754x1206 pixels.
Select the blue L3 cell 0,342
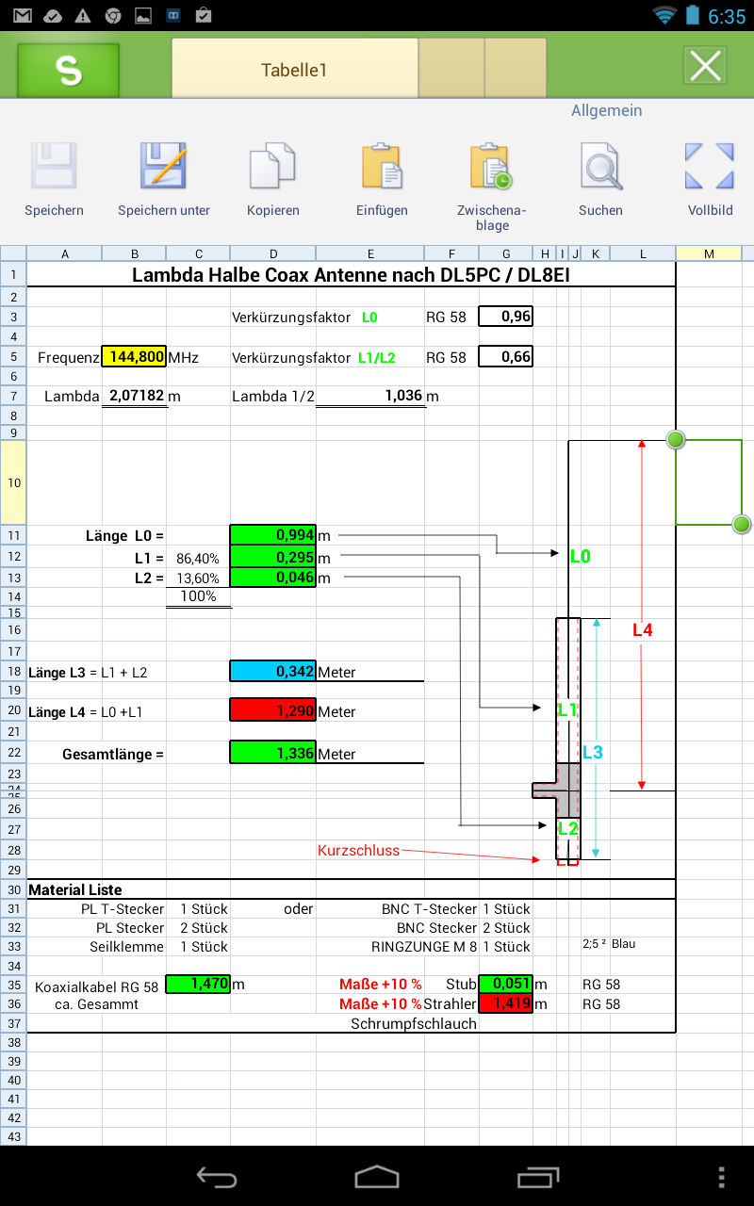(x=272, y=671)
